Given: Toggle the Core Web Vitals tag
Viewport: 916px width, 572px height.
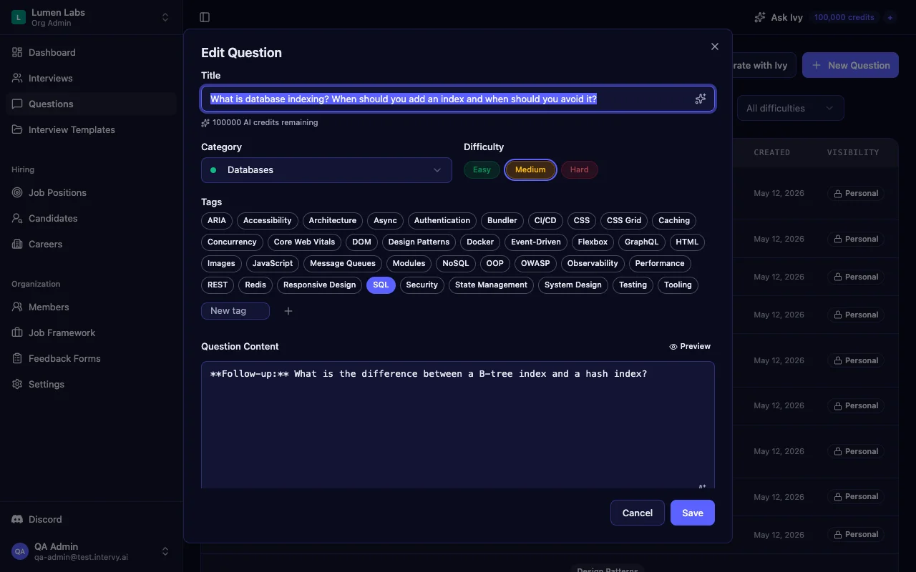Looking at the screenshot, I should coord(304,242).
